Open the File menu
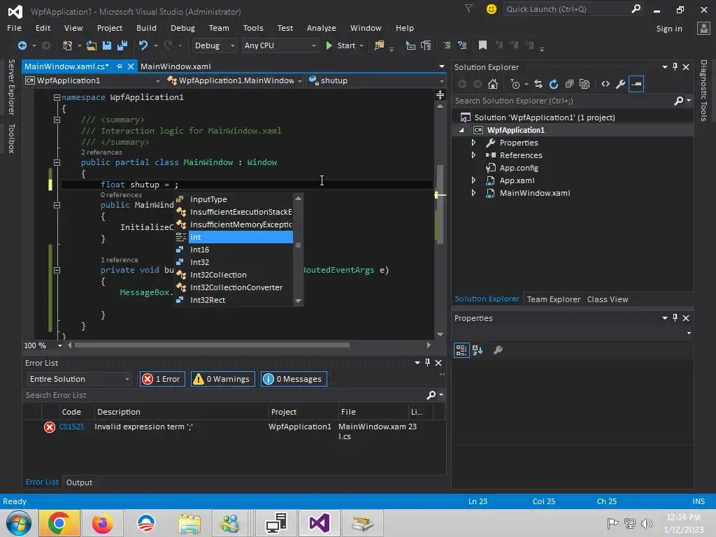This screenshot has height=537, width=716. (x=14, y=28)
